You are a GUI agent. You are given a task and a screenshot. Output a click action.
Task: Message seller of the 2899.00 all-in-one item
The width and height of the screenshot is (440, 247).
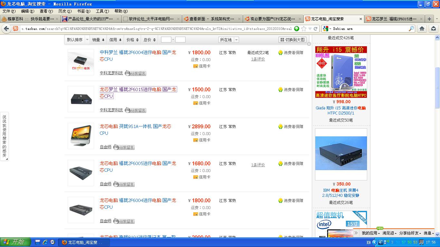click(x=124, y=147)
